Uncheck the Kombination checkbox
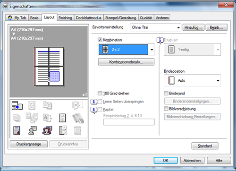 point(100,40)
